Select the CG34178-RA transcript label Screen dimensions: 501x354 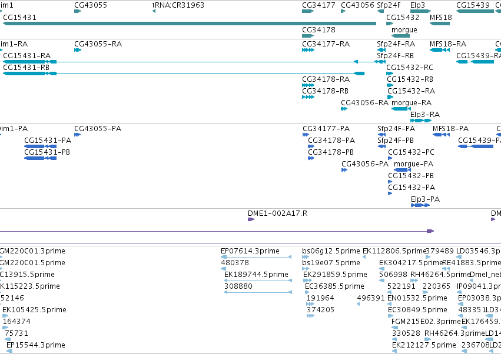(x=326, y=79)
